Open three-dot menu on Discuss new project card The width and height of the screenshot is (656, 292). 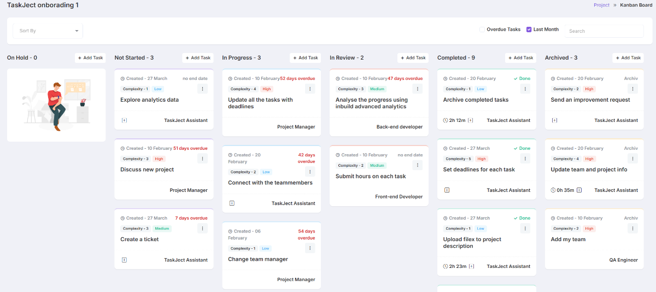click(202, 159)
